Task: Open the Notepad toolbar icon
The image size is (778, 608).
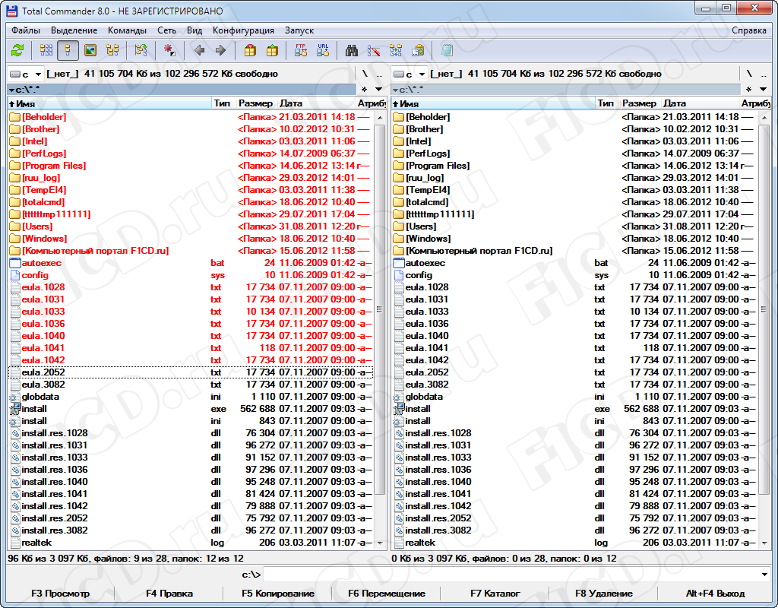Action: tap(447, 50)
